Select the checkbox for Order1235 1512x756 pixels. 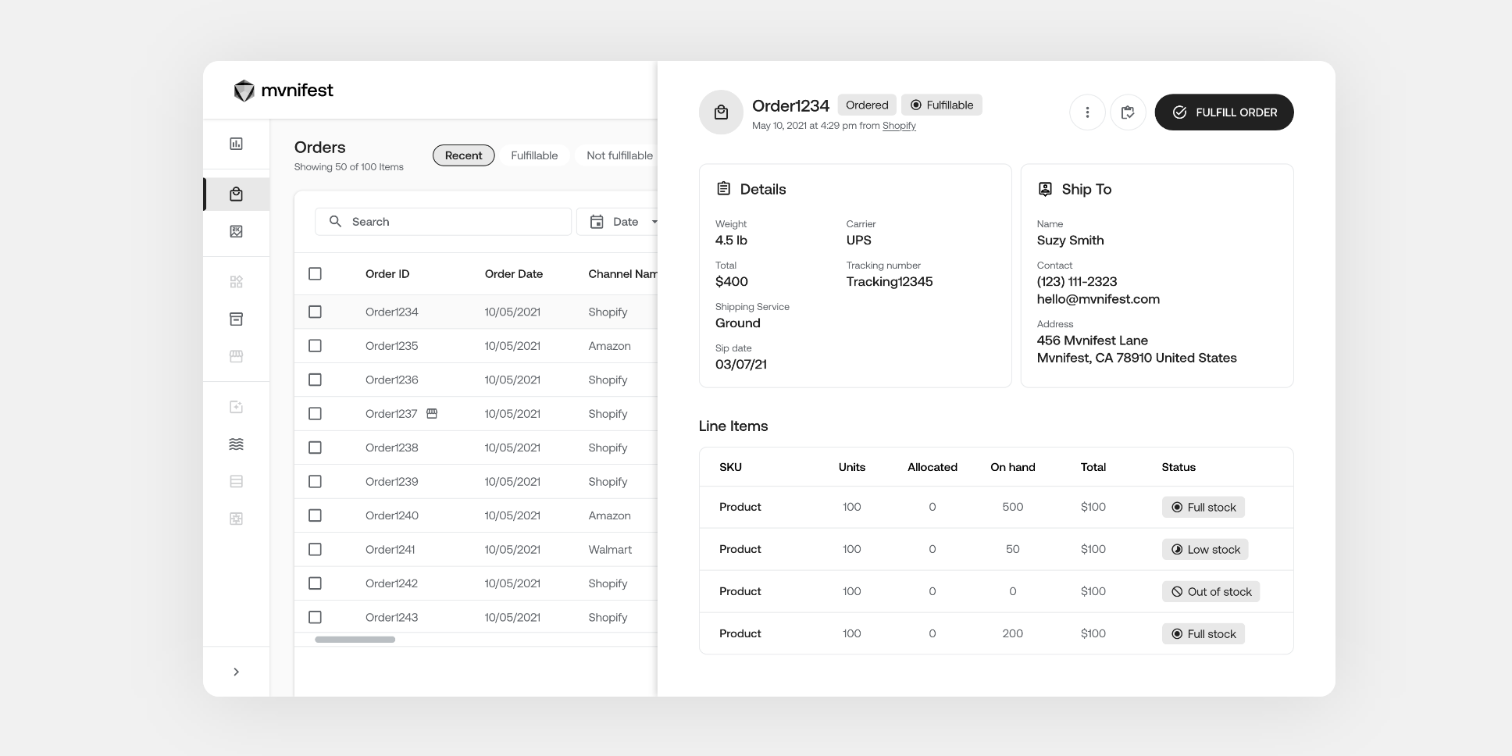(315, 345)
